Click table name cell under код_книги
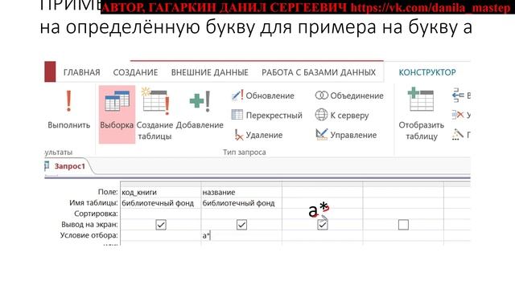The image size is (515, 289). (x=161, y=203)
